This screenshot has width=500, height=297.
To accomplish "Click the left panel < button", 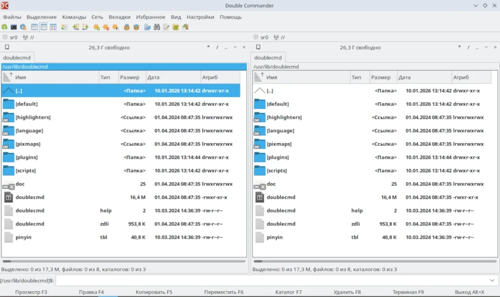I will 244,47.
